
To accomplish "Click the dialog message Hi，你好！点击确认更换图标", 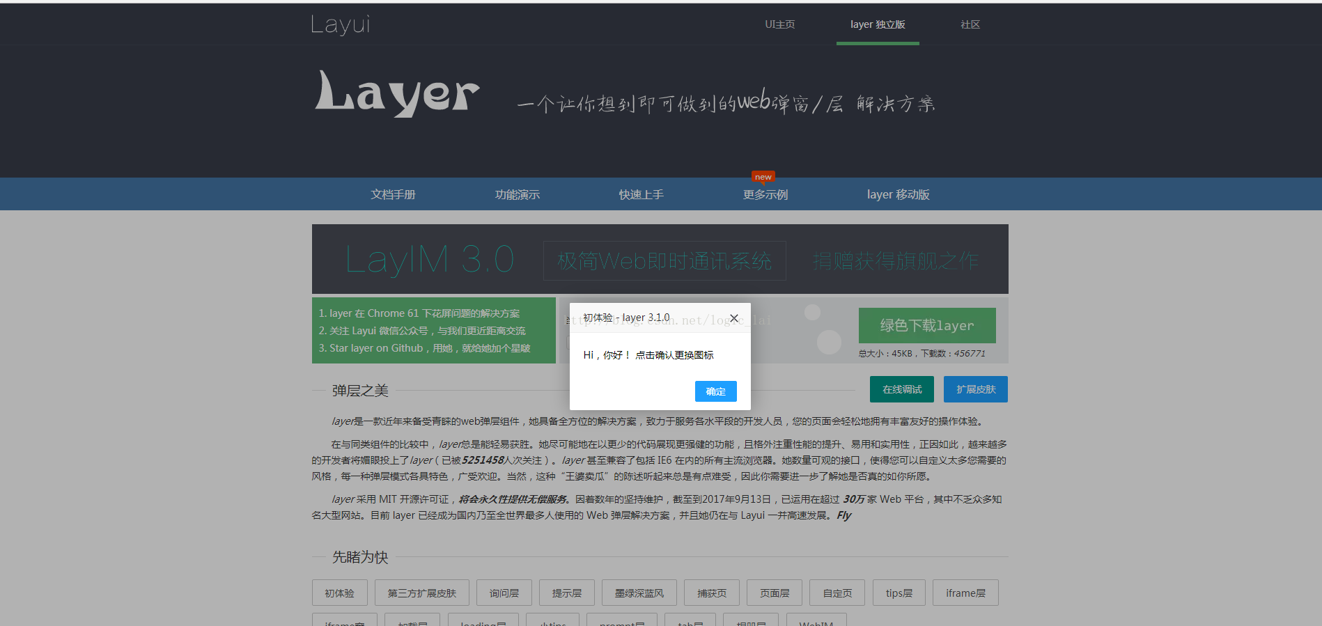I will point(648,355).
